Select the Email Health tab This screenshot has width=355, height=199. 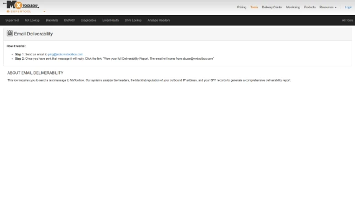110,20
